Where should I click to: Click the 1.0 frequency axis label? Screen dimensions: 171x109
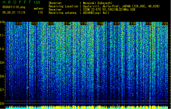(2, 49)
